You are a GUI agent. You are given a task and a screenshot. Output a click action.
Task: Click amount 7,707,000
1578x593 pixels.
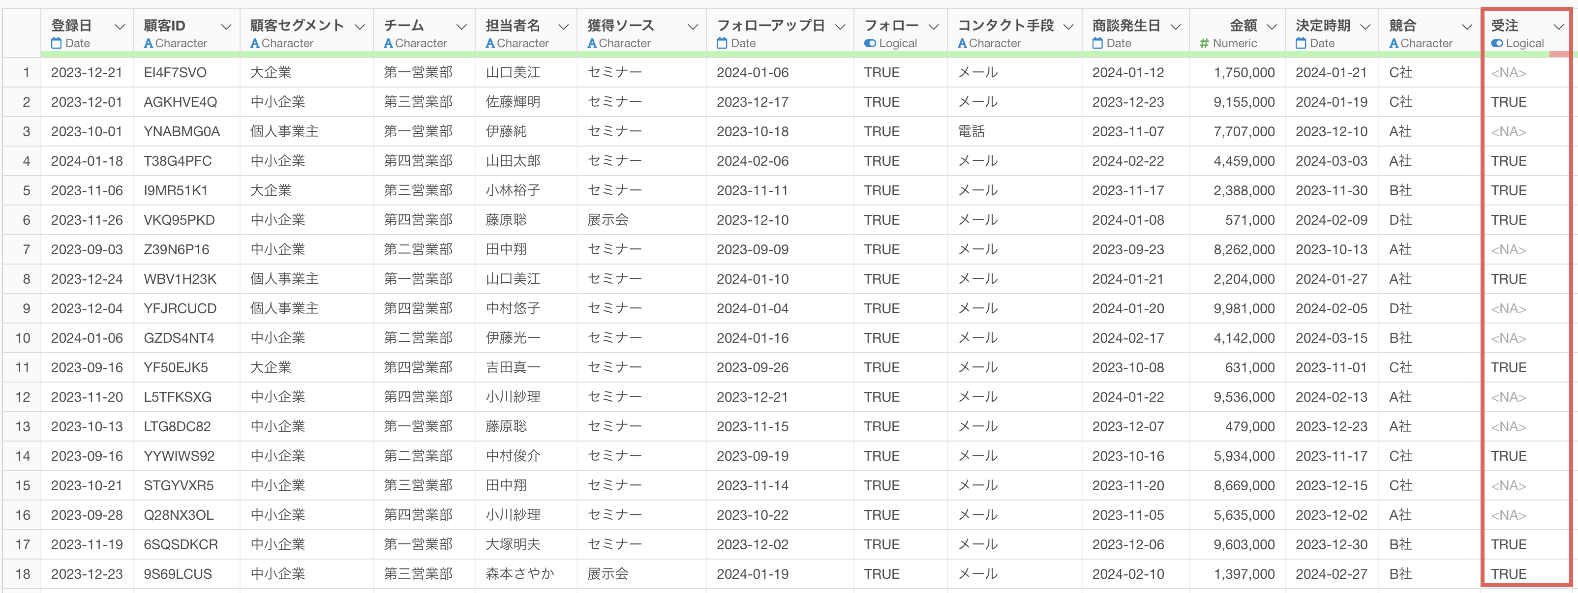1244,132
